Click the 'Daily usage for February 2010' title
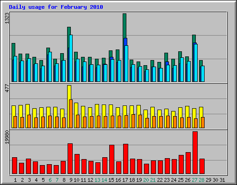 [x=56, y=7]
